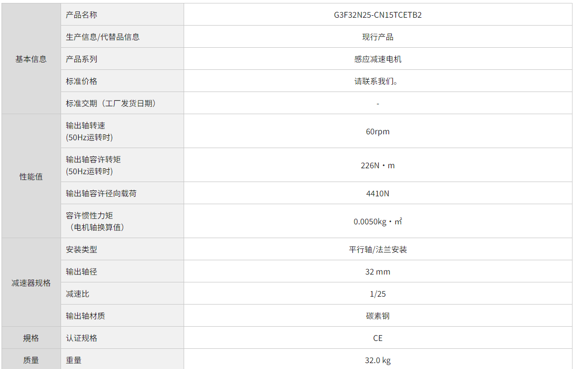Click the 输出轴容许径向载荷 row label

pos(101,193)
